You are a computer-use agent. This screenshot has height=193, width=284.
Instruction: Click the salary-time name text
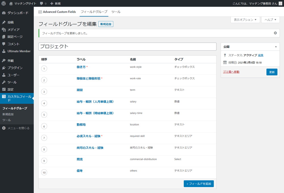click(136, 113)
